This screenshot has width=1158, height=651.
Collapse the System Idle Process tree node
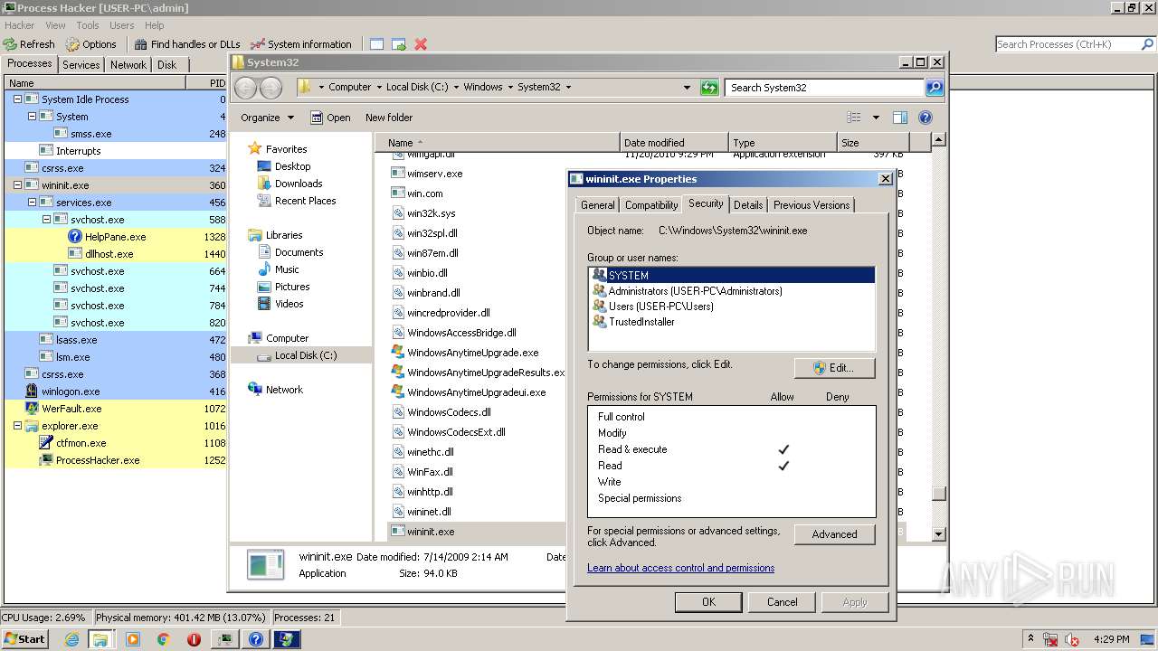(17, 99)
